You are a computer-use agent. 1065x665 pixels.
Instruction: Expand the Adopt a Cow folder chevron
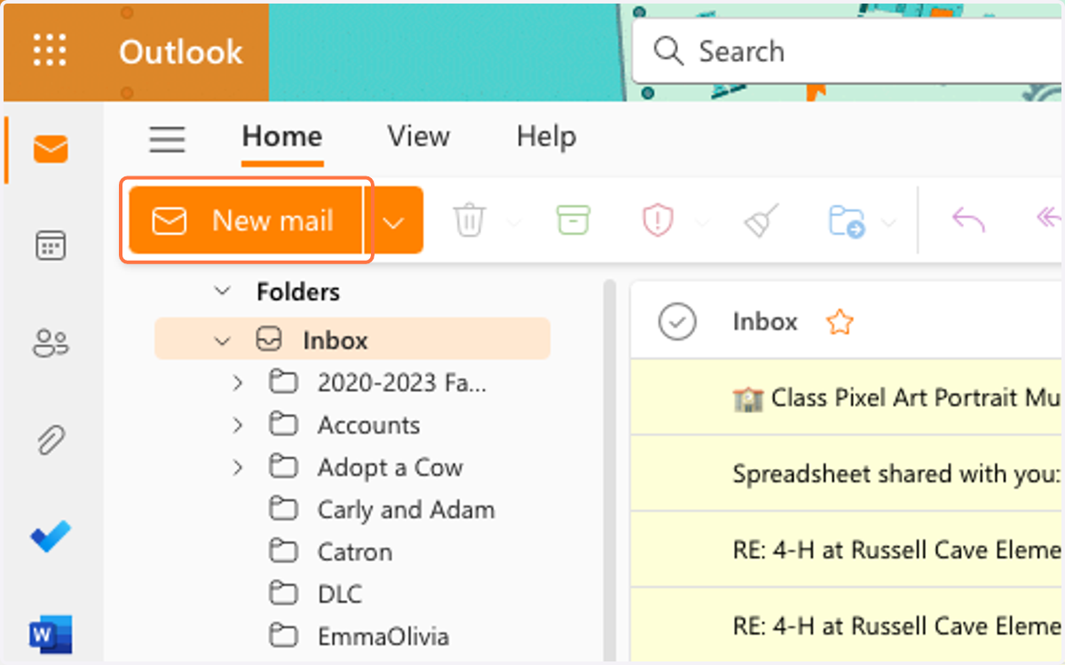pos(238,467)
